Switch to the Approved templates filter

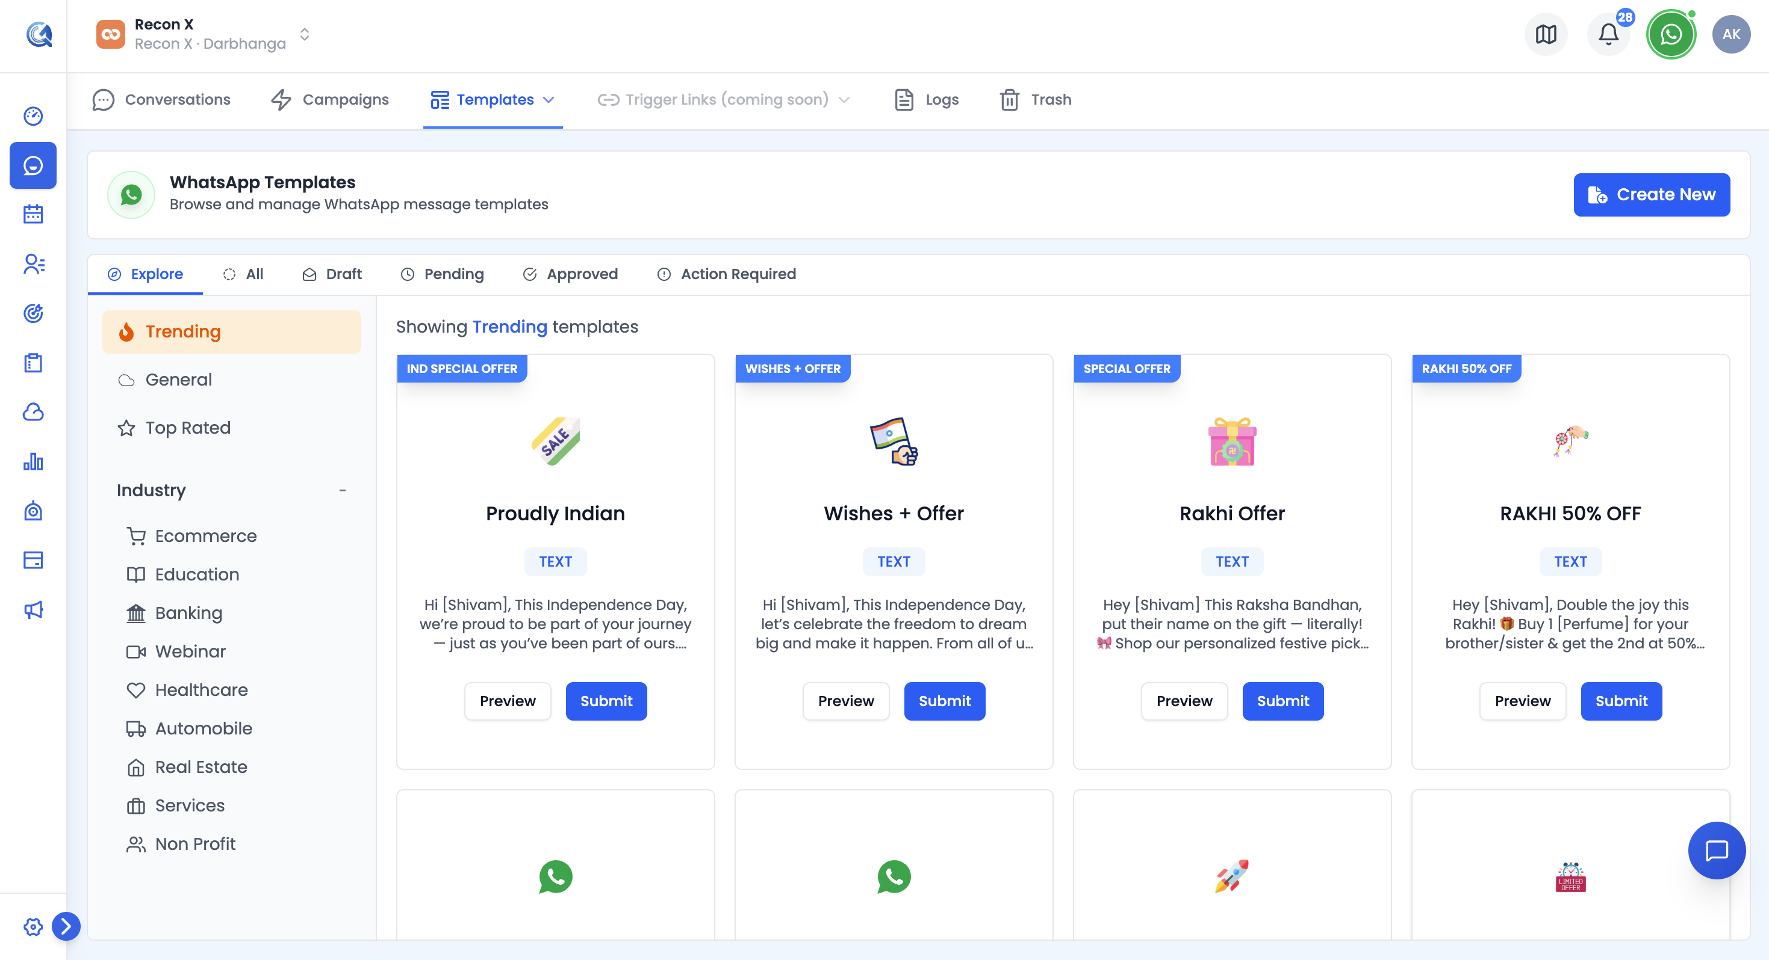tap(570, 274)
